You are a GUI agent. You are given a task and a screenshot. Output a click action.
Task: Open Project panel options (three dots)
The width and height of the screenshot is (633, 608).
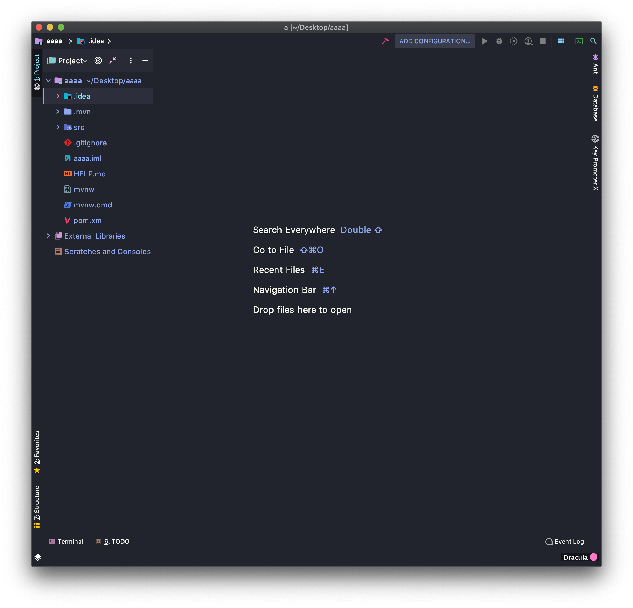click(131, 60)
